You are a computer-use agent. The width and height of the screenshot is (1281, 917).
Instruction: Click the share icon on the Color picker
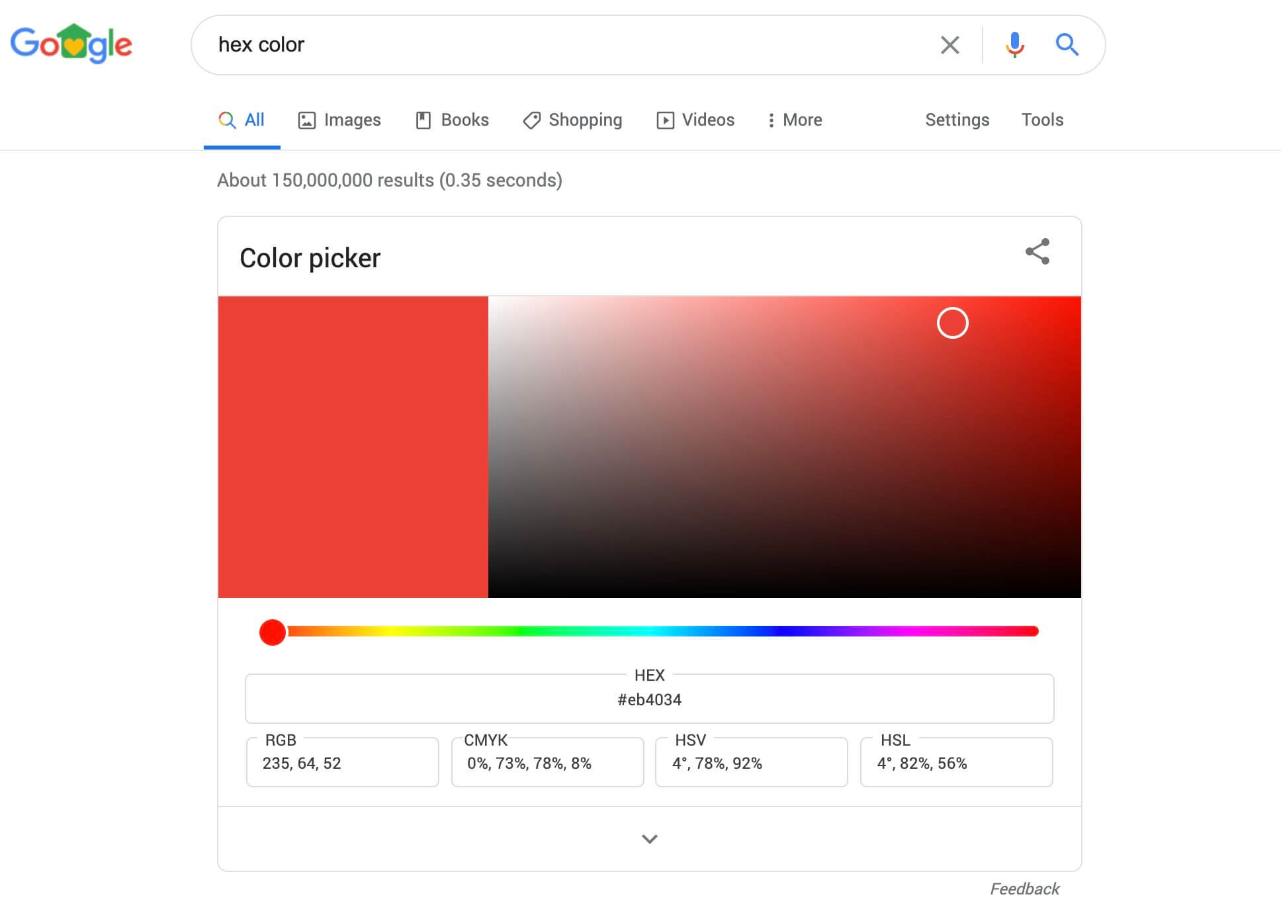pyautogui.click(x=1038, y=253)
